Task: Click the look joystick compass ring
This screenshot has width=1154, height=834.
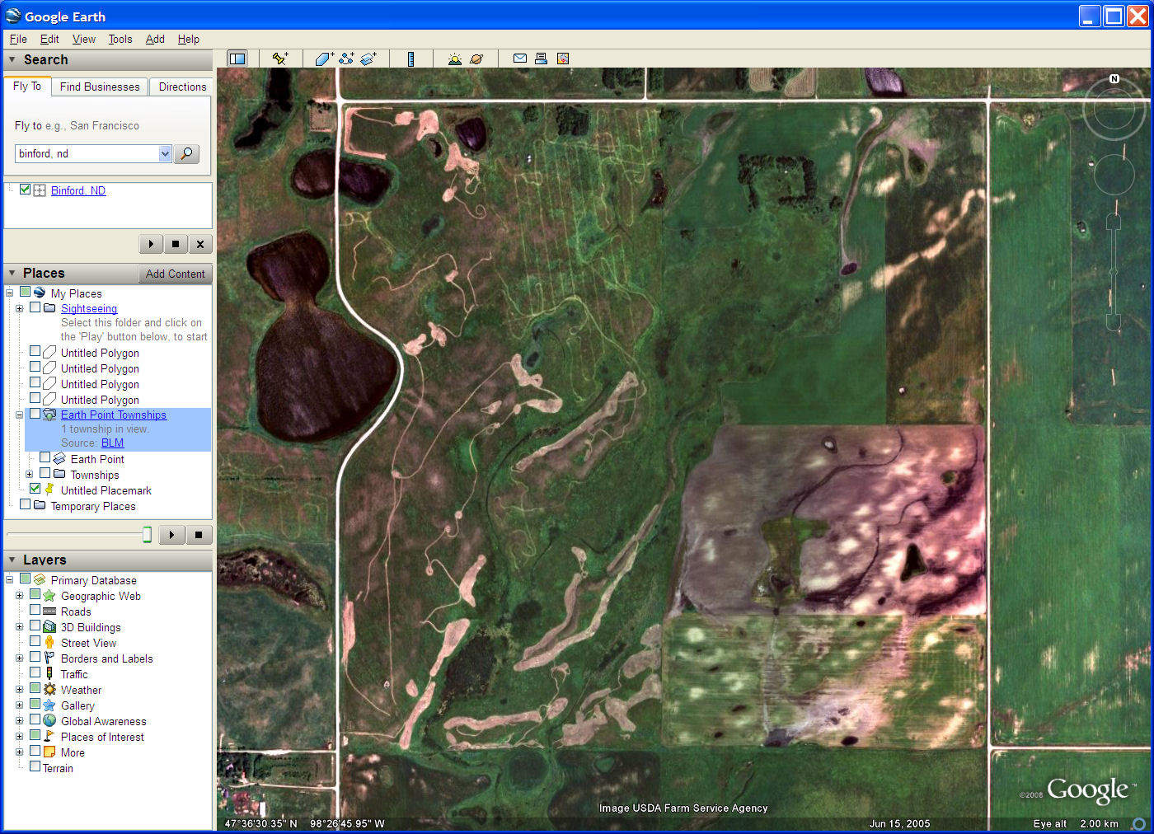Action: [1114, 110]
